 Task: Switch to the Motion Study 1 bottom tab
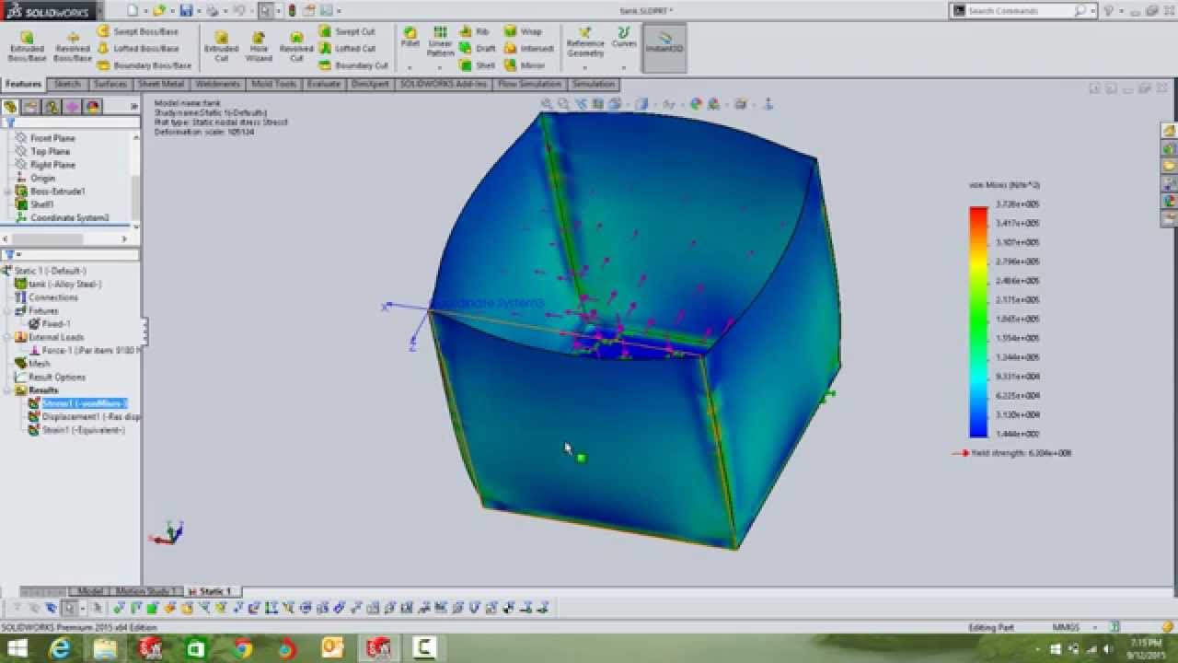point(147,591)
